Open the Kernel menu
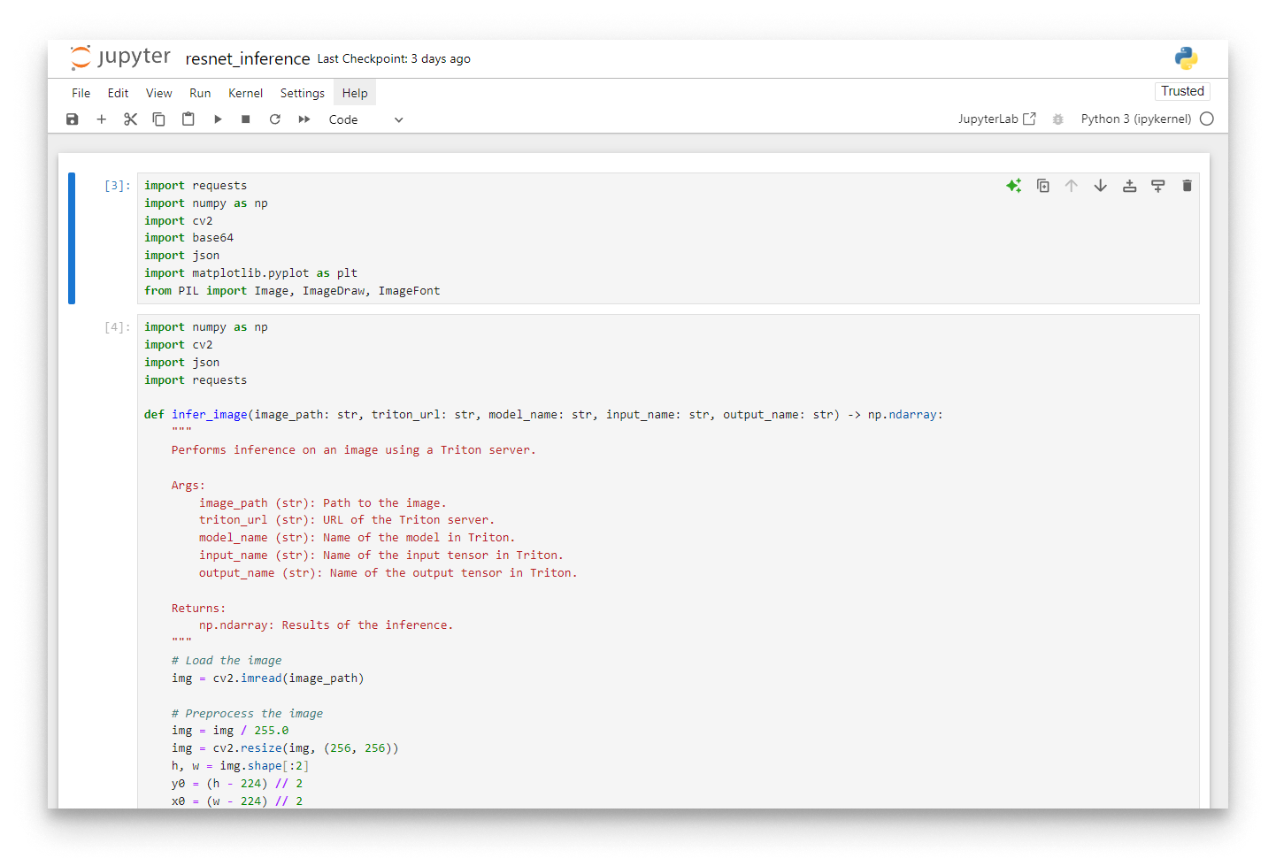The width and height of the screenshot is (1276, 866). tap(245, 92)
